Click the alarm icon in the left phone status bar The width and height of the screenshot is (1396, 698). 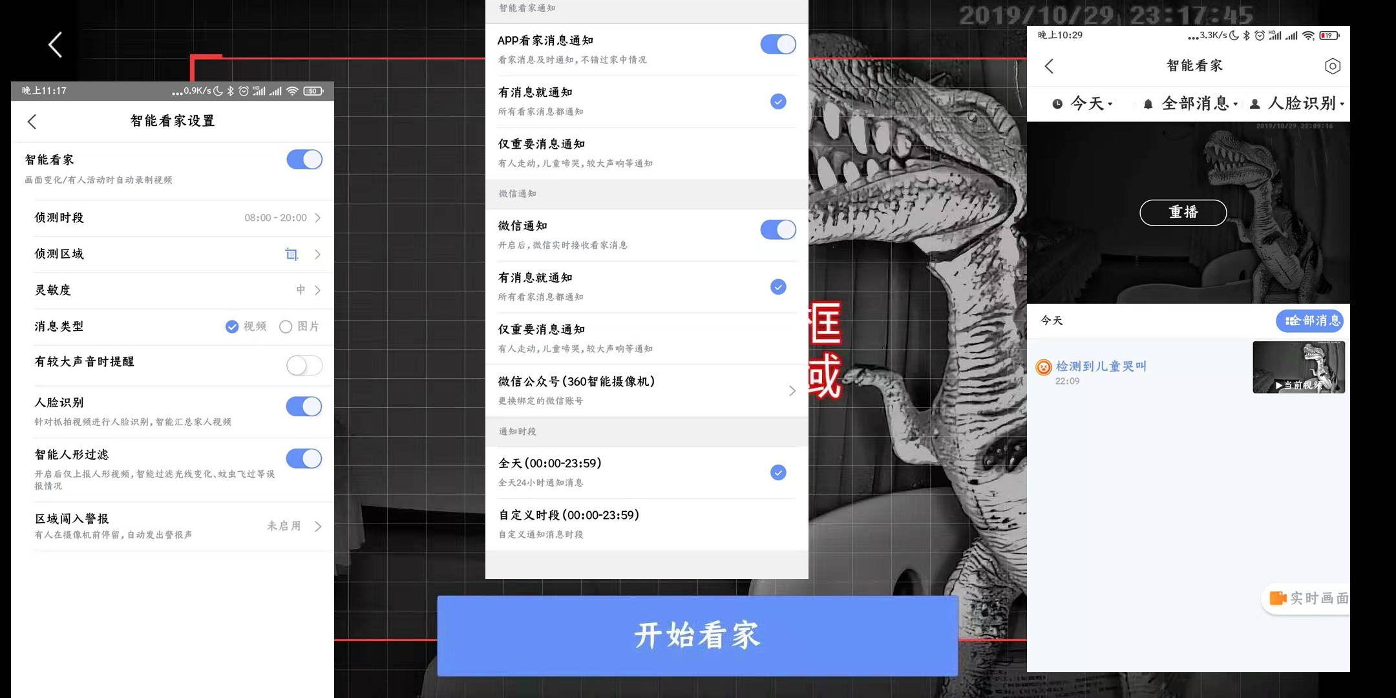244,91
